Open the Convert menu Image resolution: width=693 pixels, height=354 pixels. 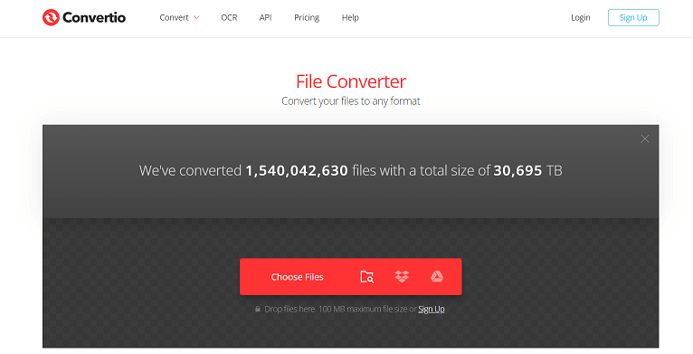(x=174, y=18)
